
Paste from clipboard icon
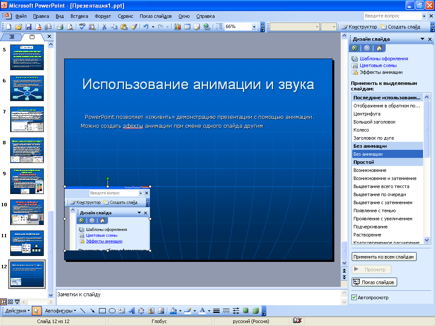pyautogui.click(x=124, y=27)
